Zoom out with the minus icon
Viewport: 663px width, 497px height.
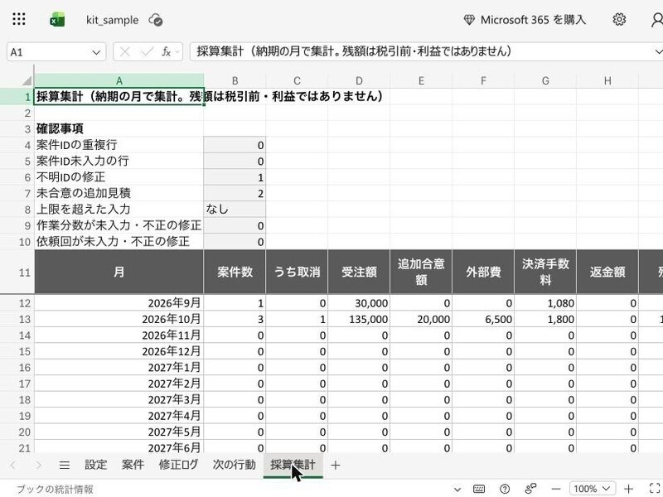coord(556,489)
